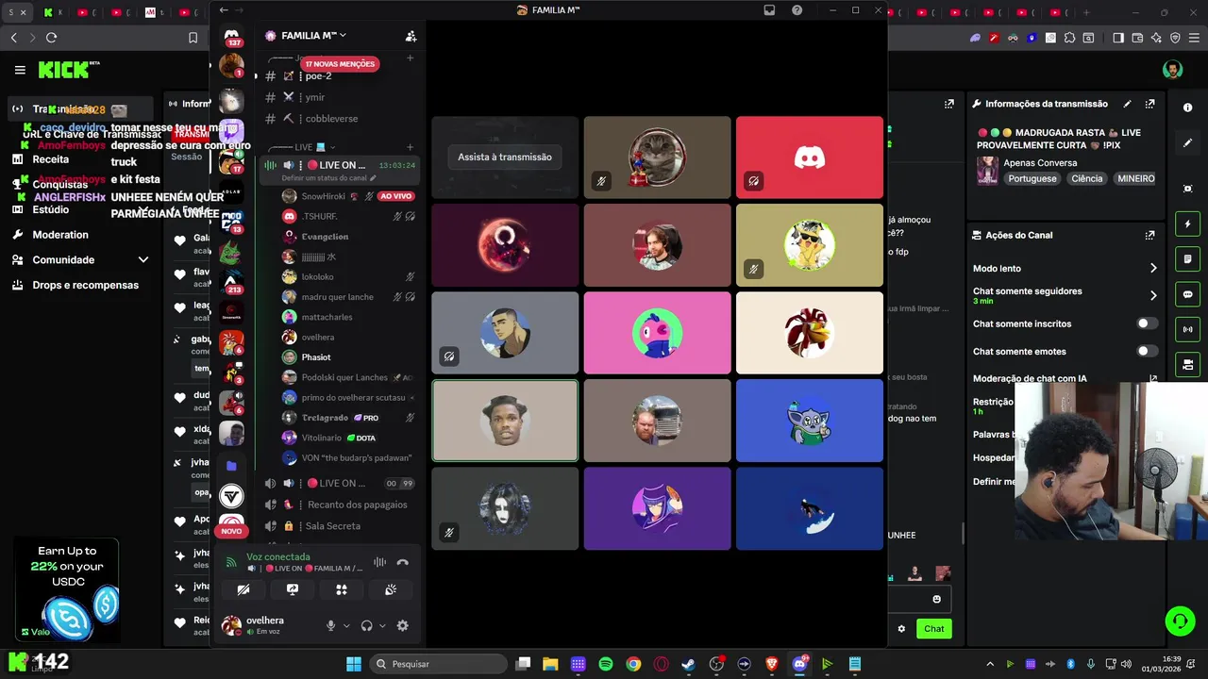The width and height of the screenshot is (1208, 679).
Task: Open Receita in Kick sidebar
Action: 50,159
